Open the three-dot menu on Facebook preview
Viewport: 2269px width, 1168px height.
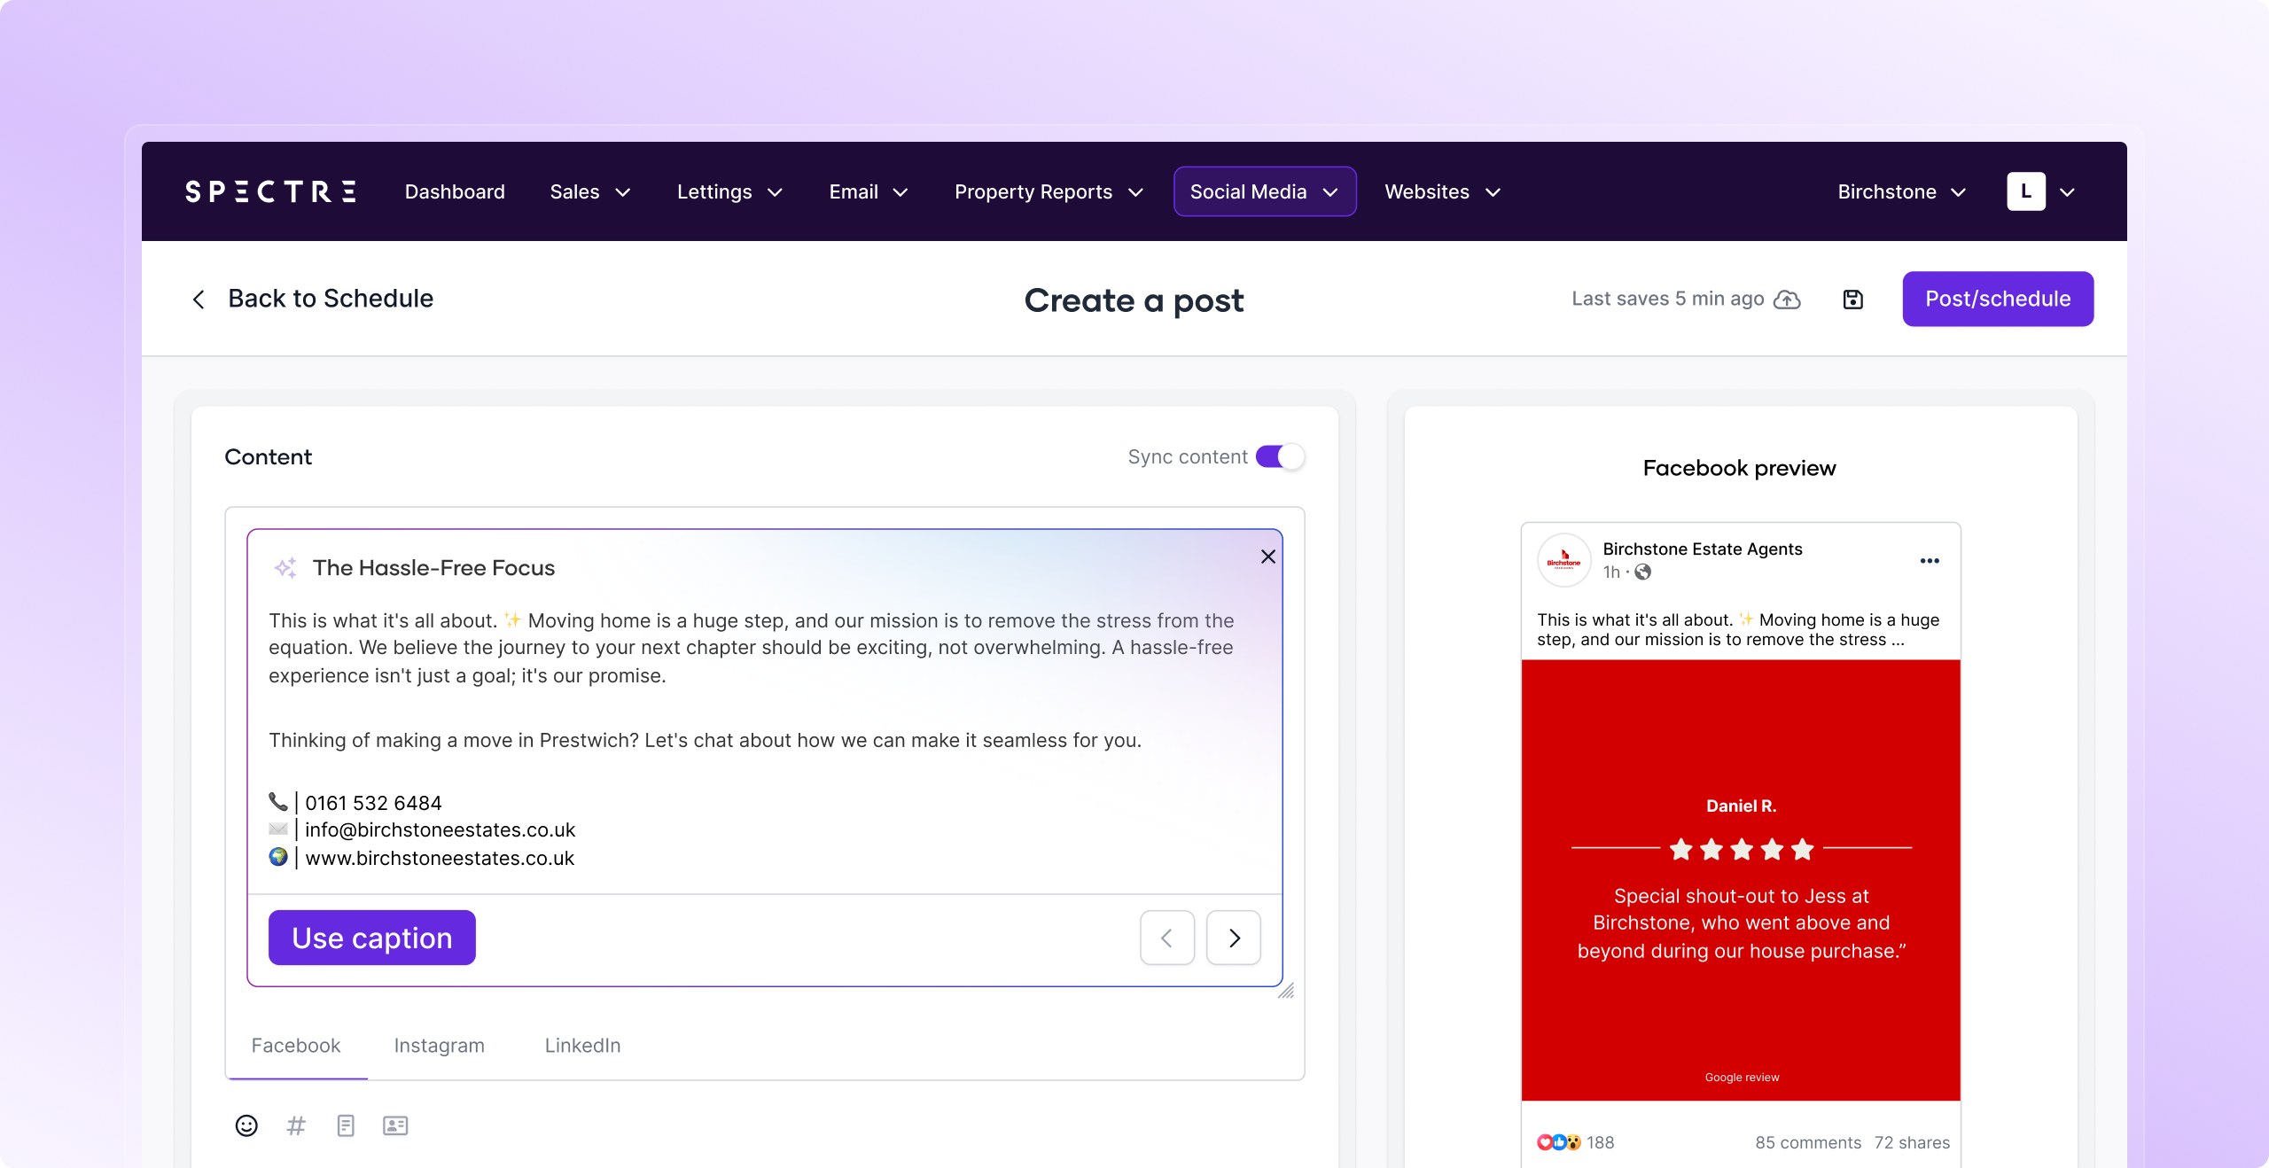tap(1930, 561)
